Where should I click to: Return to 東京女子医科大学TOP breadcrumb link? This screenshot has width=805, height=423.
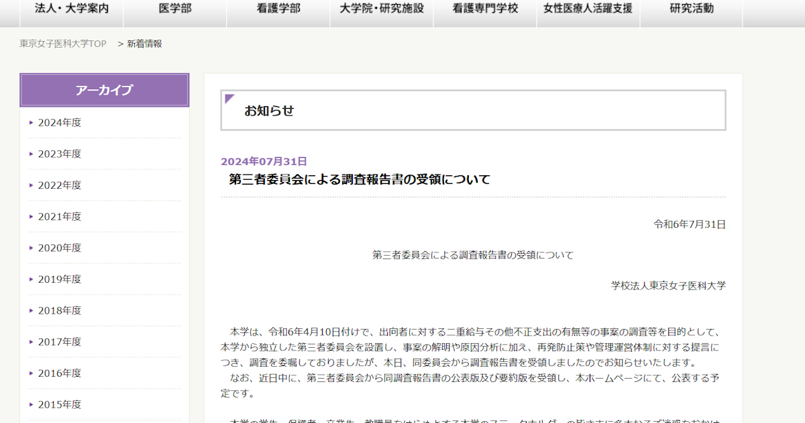pyautogui.click(x=63, y=44)
